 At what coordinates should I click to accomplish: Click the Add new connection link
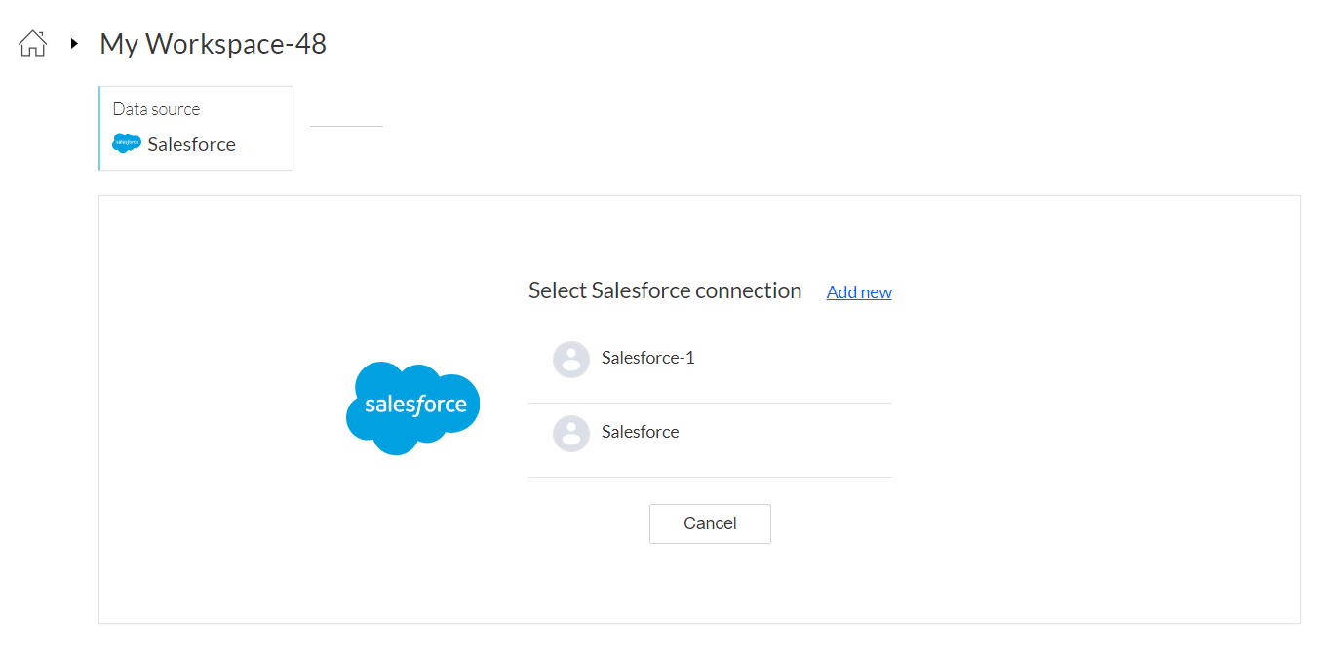(859, 292)
